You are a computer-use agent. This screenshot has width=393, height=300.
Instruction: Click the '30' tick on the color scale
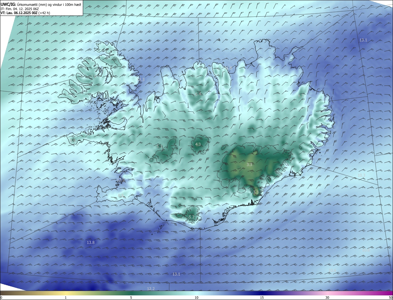[x=327, y=298]
